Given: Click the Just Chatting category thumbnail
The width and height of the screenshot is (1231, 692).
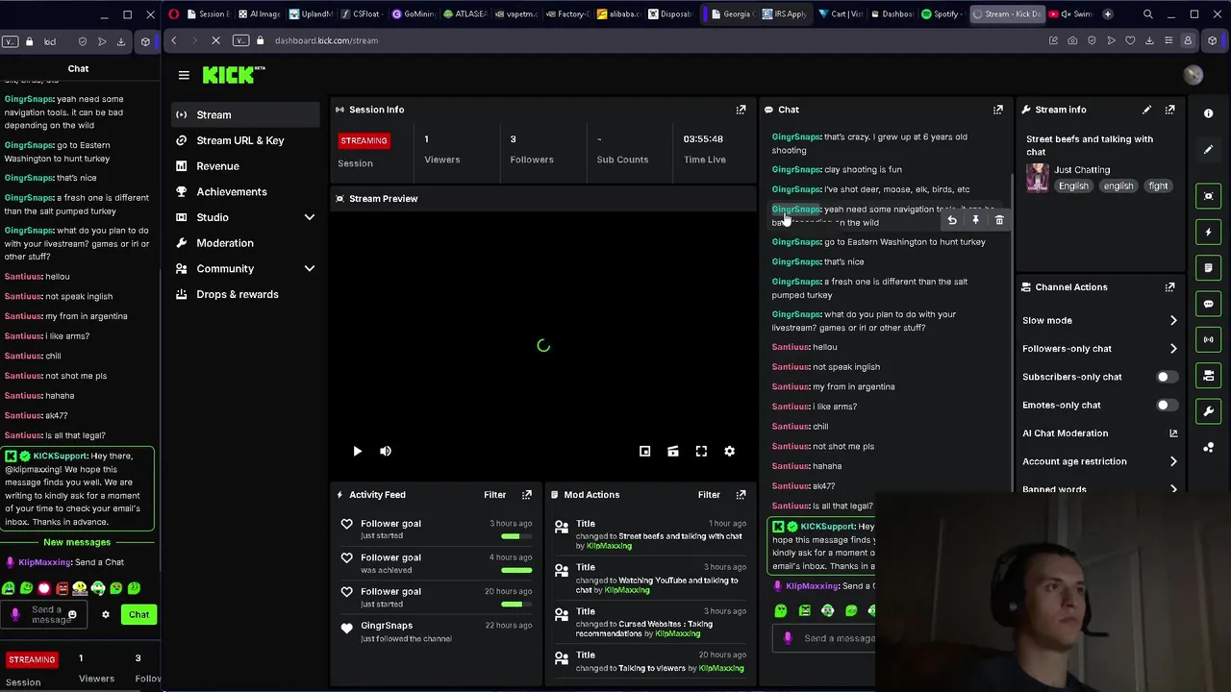Looking at the screenshot, I should coord(1037,177).
